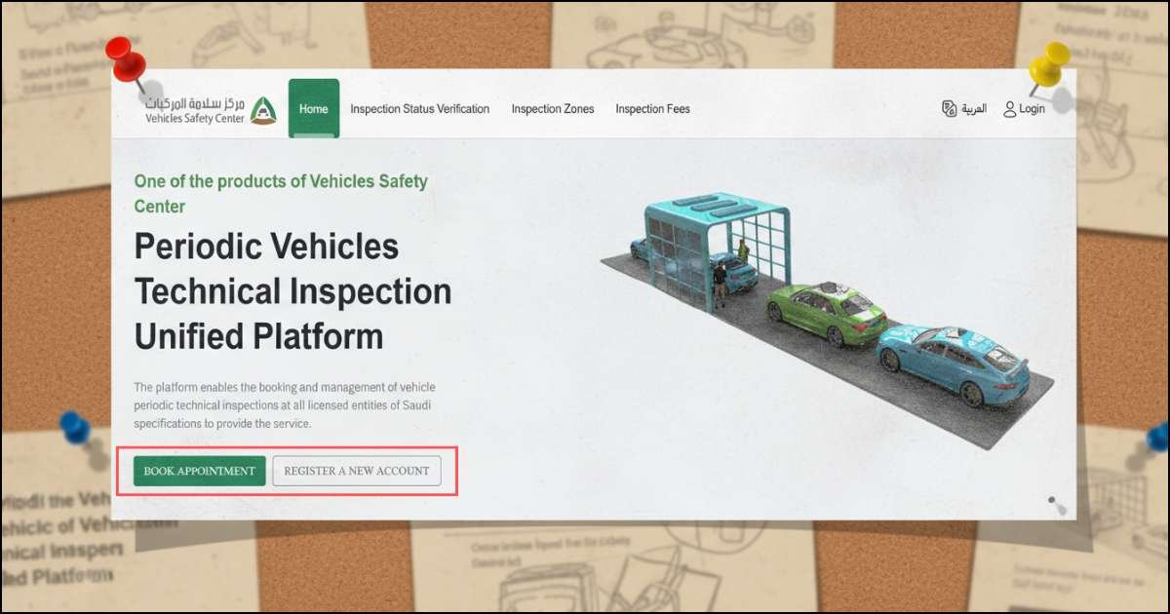
Task: Navigate to Inspection Zones
Action: click(553, 109)
